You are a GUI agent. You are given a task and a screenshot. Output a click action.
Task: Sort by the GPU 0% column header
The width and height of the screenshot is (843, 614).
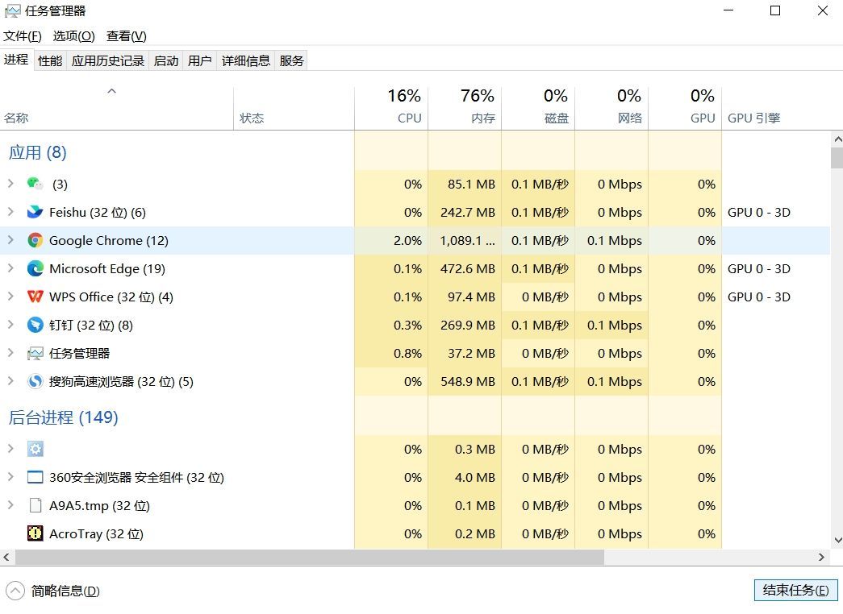684,108
